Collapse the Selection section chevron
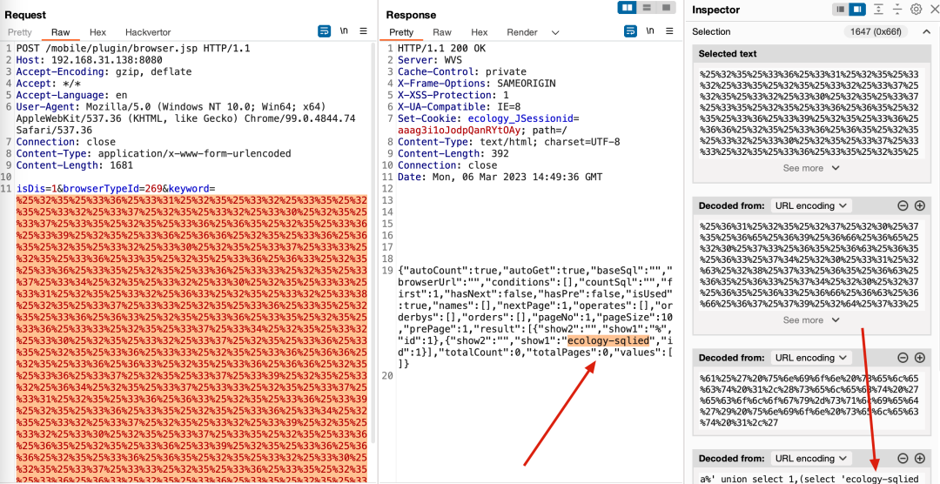This screenshot has height=484, width=940. (x=925, y=32)
